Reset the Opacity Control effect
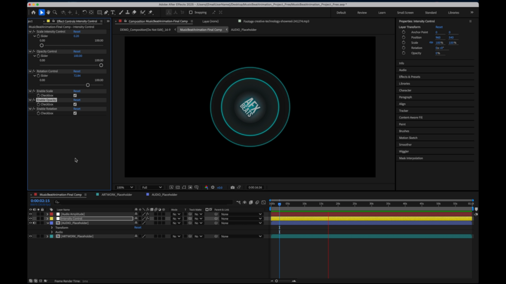The image size is (506, 284). (77, 51)
